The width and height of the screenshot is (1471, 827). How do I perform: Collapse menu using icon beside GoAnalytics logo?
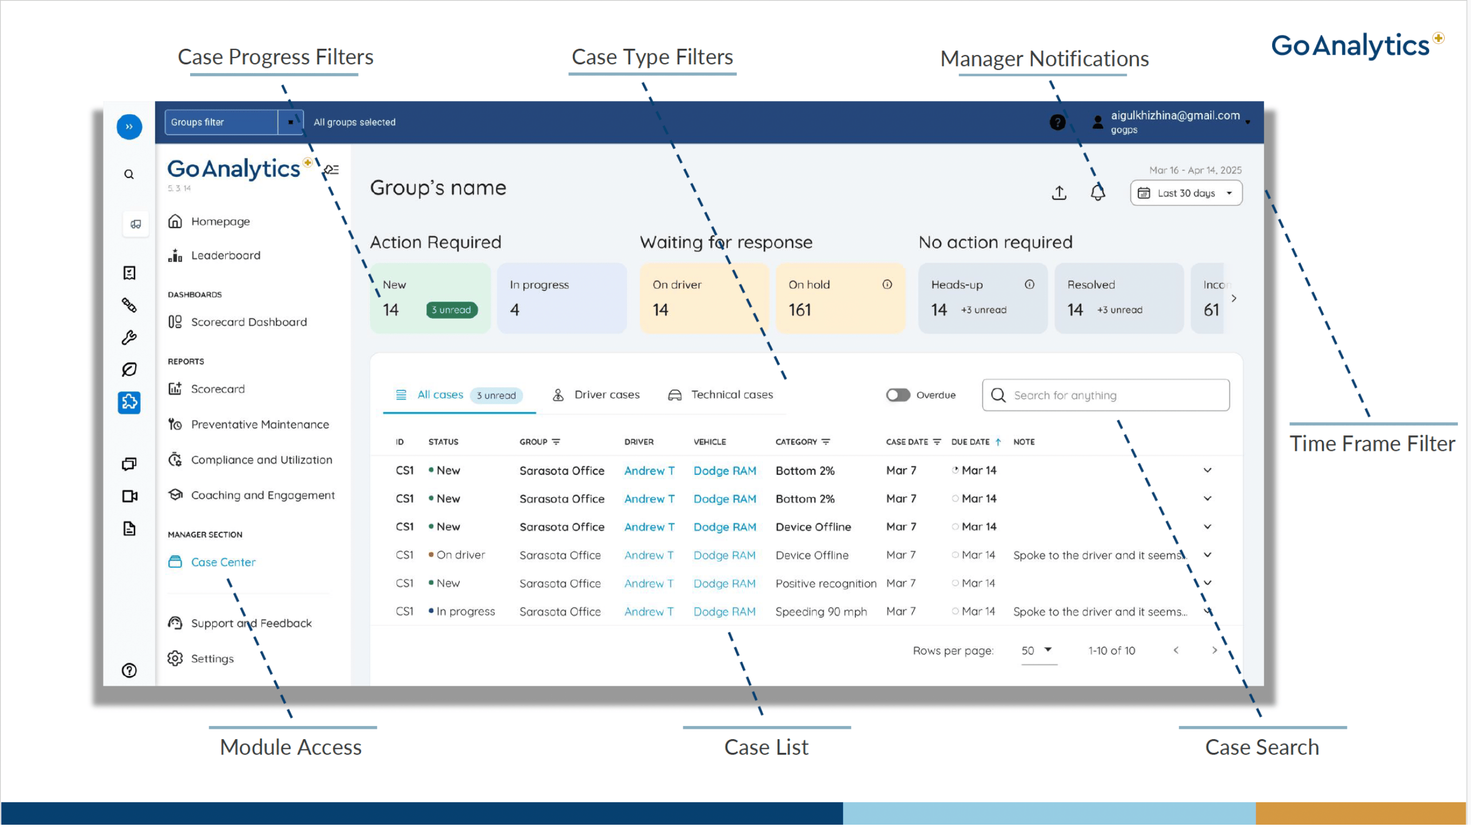coord(332,170)
